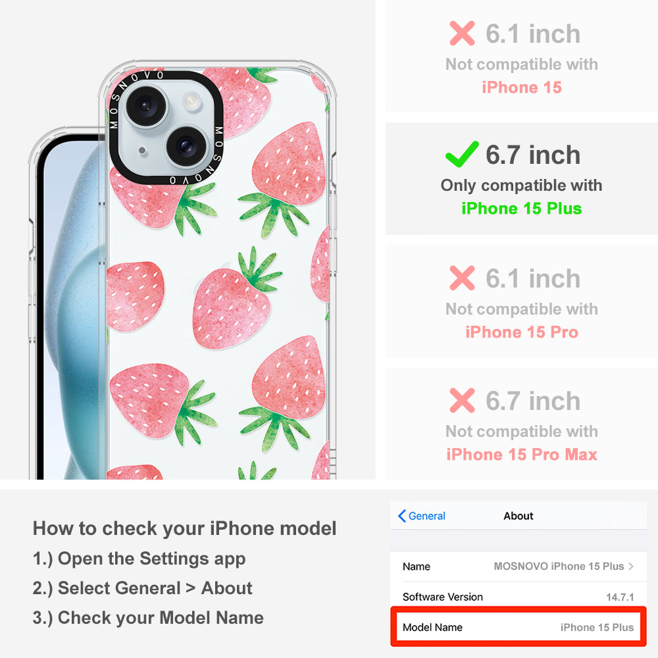Tap the Software Version row
This screenshot has width=658, height=658.
click(x=519, y=596)
